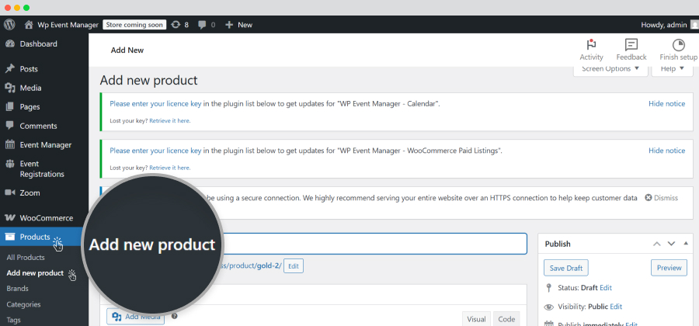Click the Add Media button
Image resolution: width=699 pixels, height=326 pixels.
tap(135, 317)
